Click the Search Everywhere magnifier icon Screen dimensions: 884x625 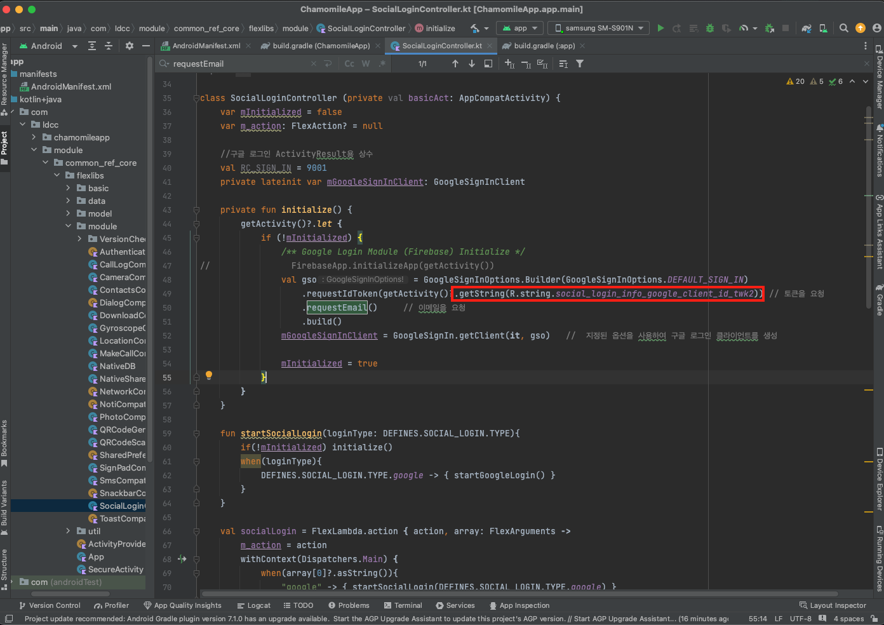(x=844, y=28)
